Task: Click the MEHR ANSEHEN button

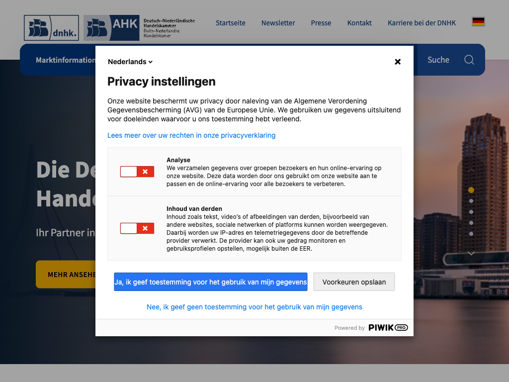Action: tap(66, 275)
